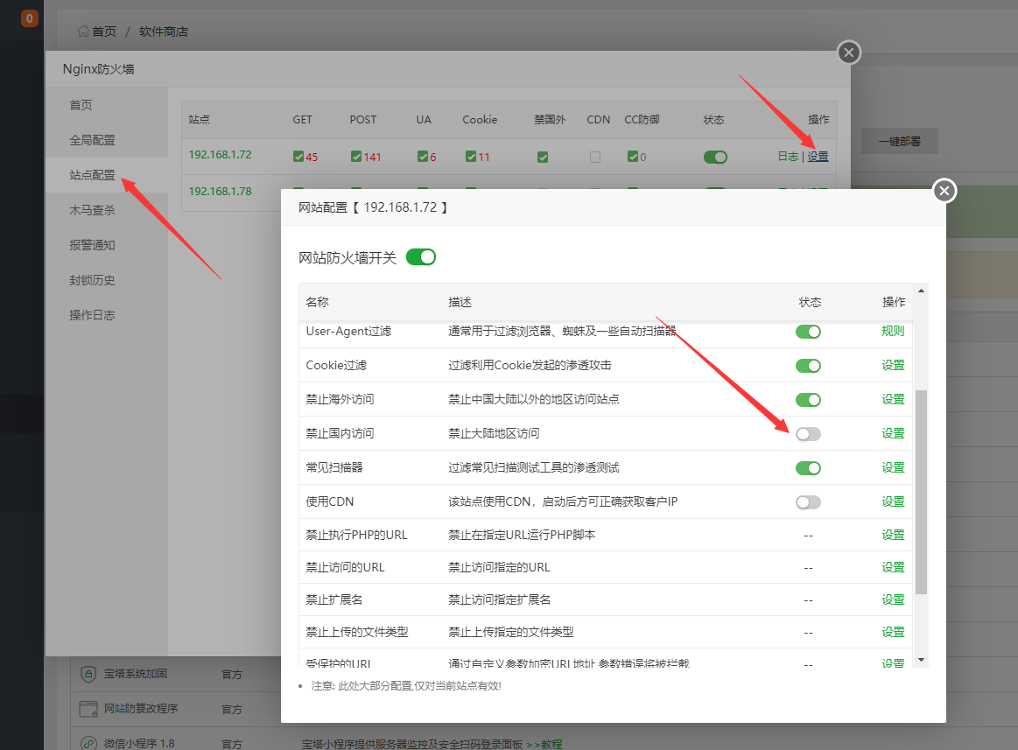This screenshot has height=750, width=1018.
Task: Click the 宝塔系统加固 plugin icon
Action: [88, 674]
